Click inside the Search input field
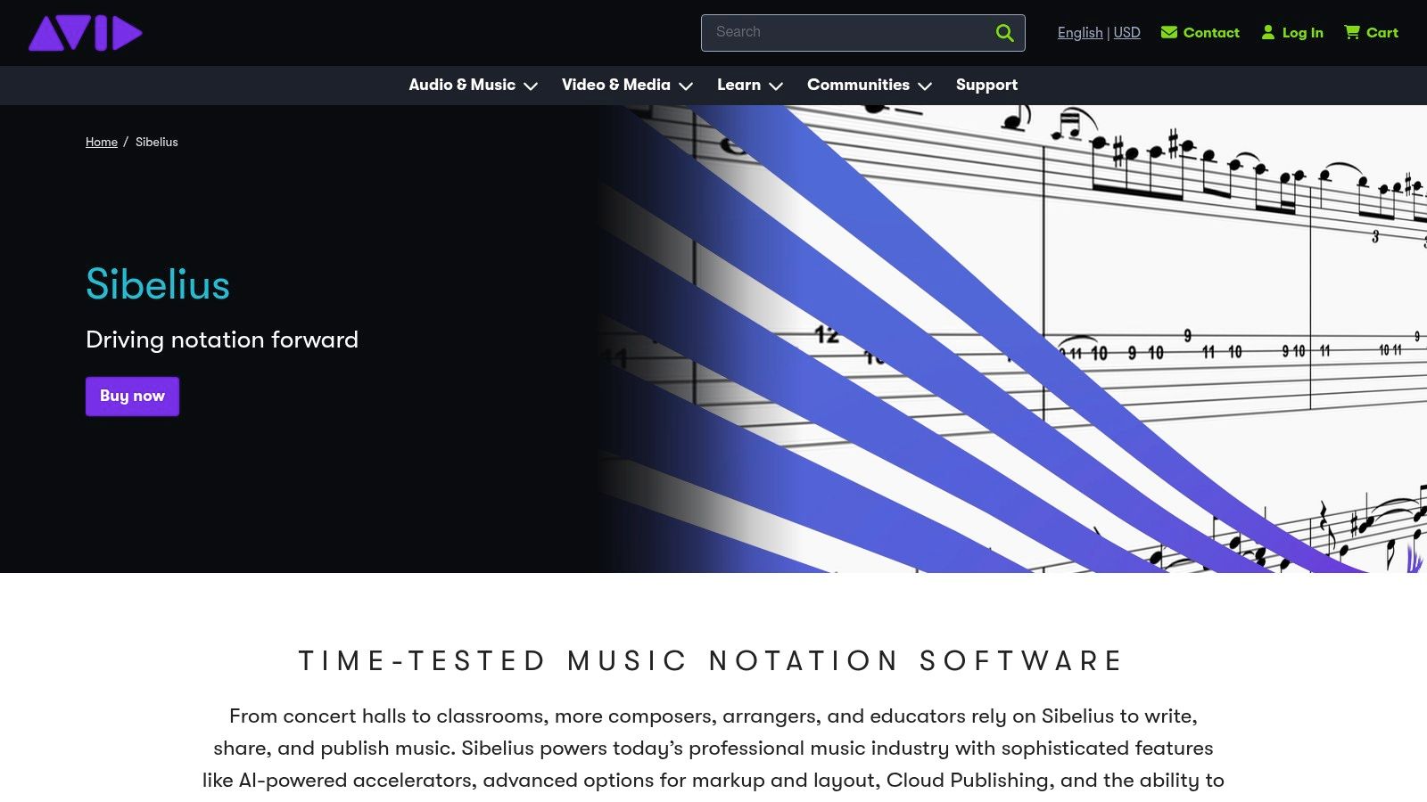The height and width of the screenshot is (802, 1427). (847, 32)
